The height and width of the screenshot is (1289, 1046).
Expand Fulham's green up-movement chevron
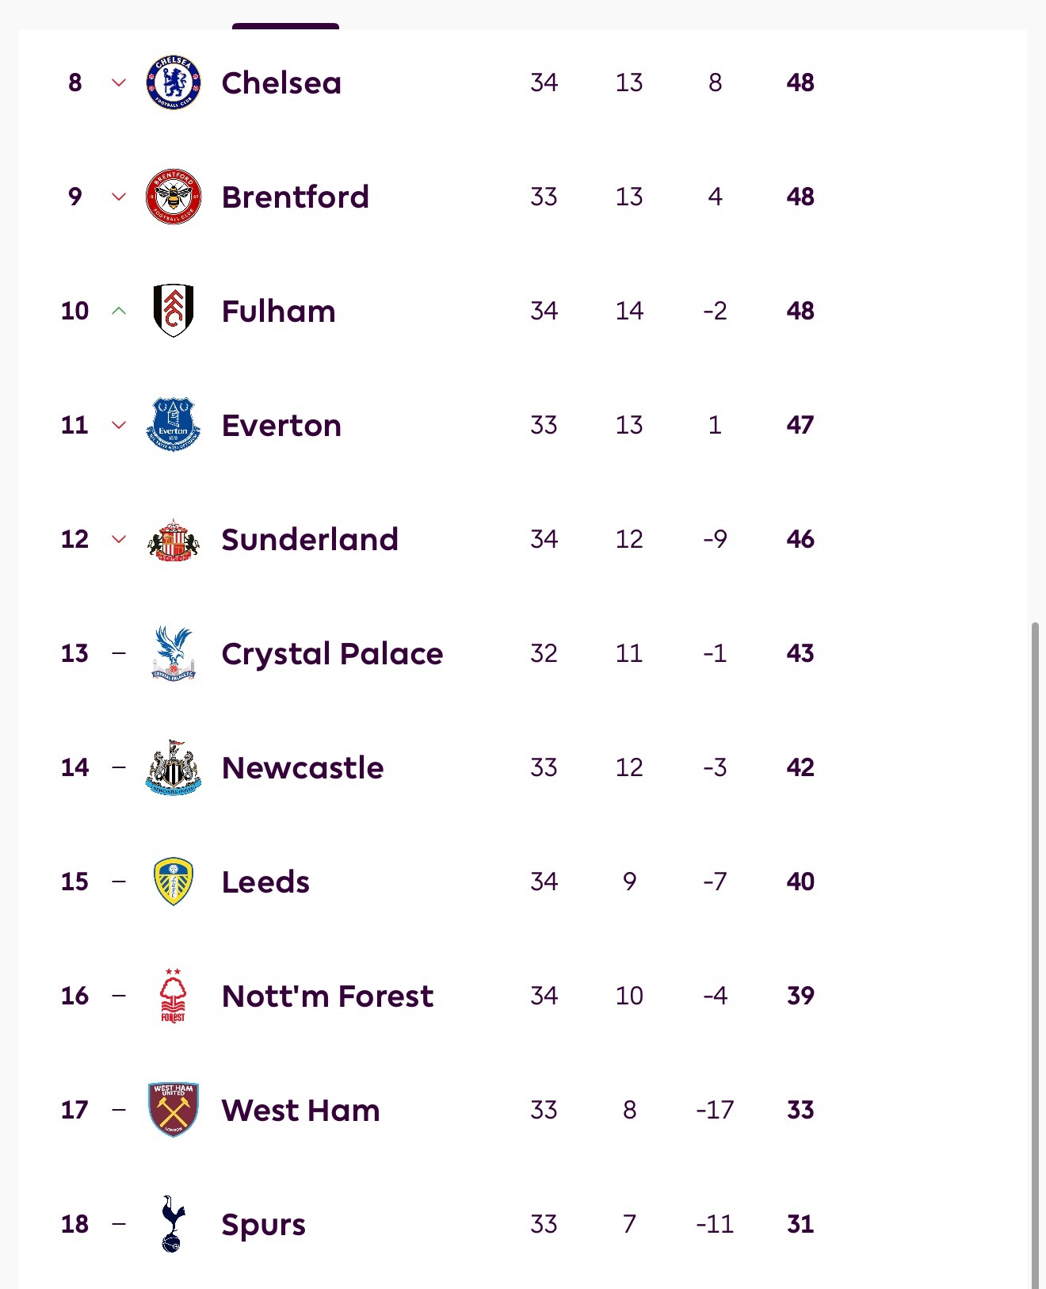pyautogui.click(x=119, y=311)
